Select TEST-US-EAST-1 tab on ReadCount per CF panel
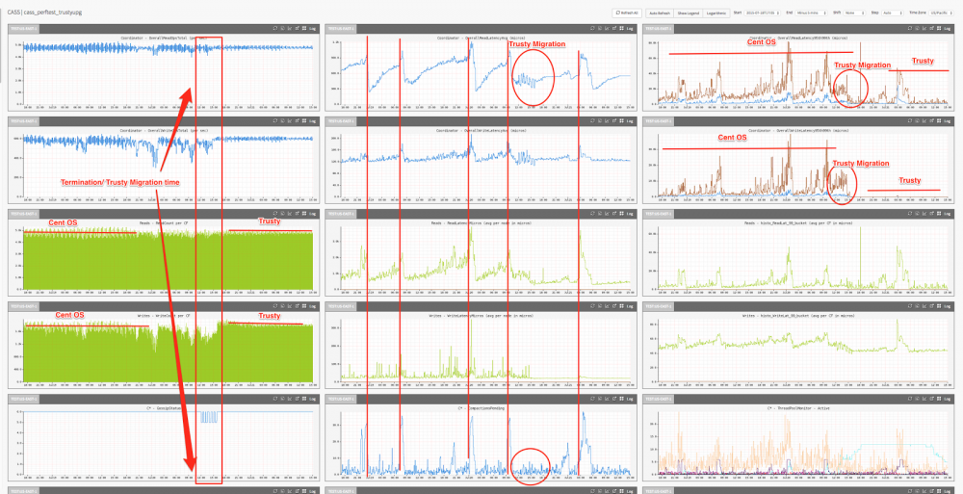The height and width of the screenshot is (494, 963). pyautogui.click(x=23, y=213)
